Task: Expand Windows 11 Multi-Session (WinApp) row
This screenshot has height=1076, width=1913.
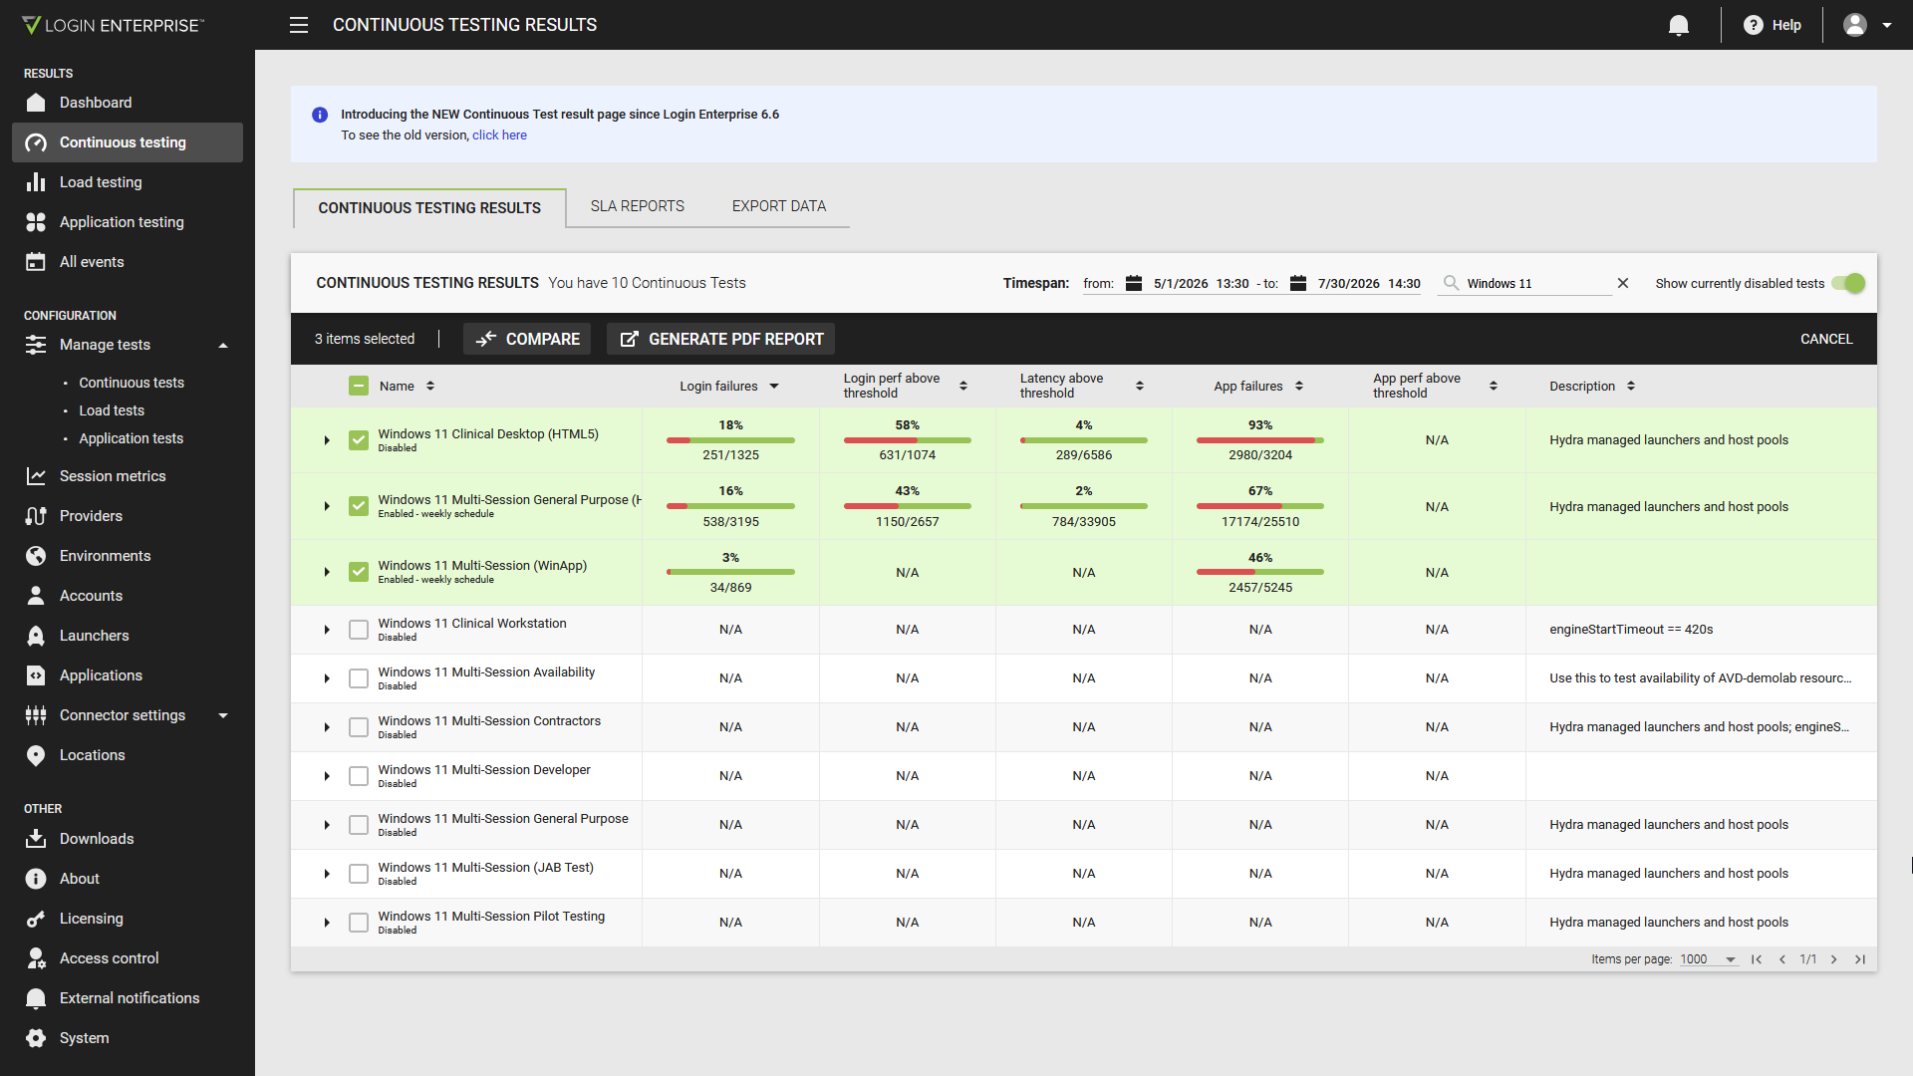Action: [327, 572]
